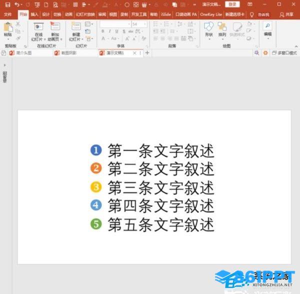Click the Save icon in quick access toolbar
The width and height of the screenshot is (300, 294).
pos(7,4)
